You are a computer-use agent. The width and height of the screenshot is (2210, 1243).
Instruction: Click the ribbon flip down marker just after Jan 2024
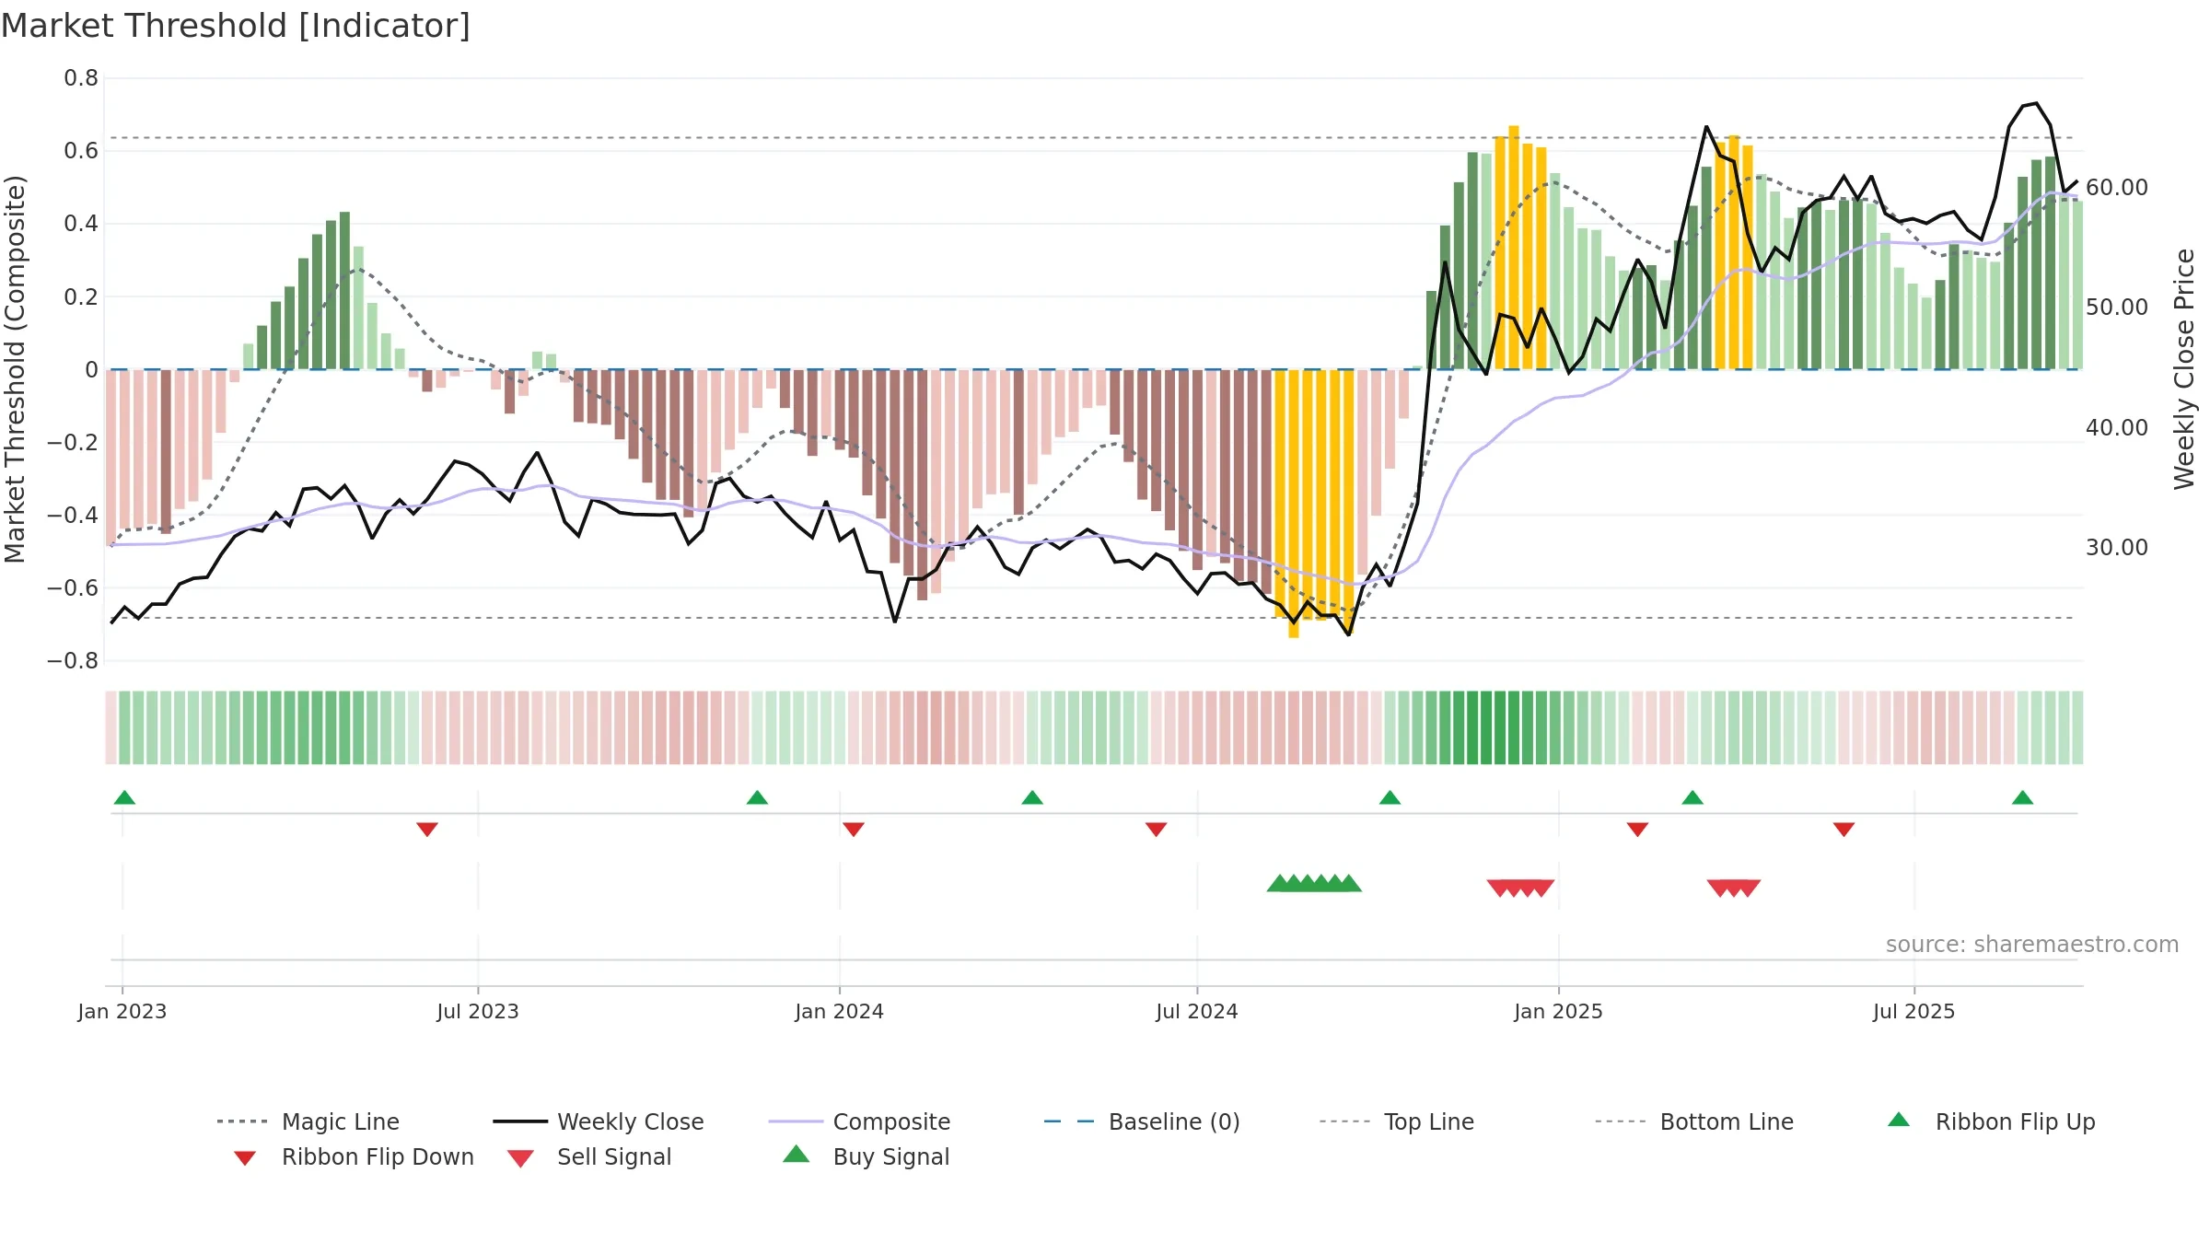[854, 830]
